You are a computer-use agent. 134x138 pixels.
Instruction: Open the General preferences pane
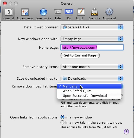[9, 14]
